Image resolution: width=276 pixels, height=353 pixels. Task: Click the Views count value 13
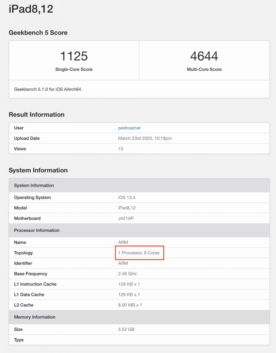[121, 149]
